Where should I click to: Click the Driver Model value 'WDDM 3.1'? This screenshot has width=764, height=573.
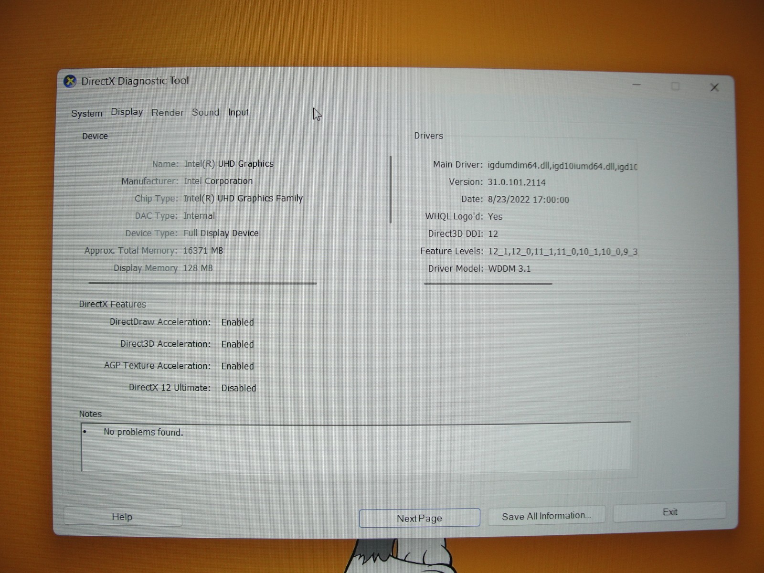pos(509,269)
